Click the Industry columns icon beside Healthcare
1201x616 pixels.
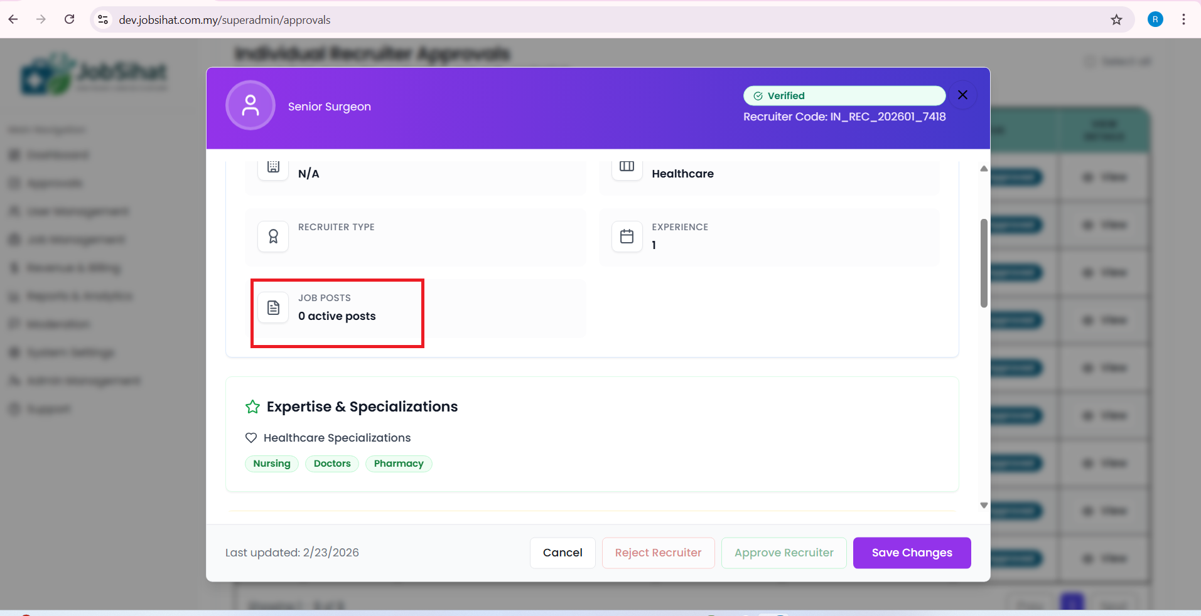[x=627, y=167]
